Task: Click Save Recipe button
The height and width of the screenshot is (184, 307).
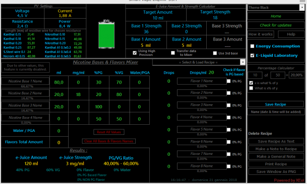Action: click(x=276, y=104)
